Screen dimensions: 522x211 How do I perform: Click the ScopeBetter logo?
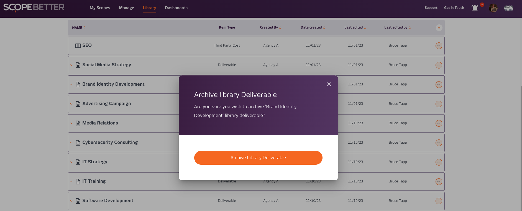pos(34,7)
